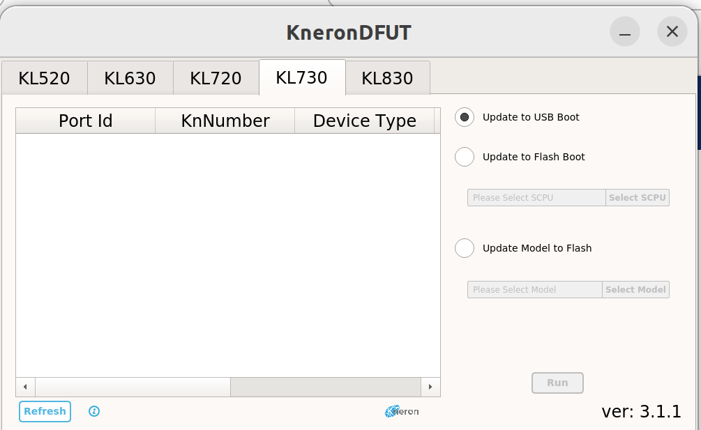
Task: Open the KL830 tab
Action: pyautogui.click(x=388, y=78)
